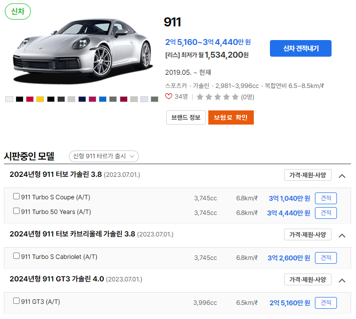Tick the 911 GT3 (A/T) checkbox
Image resolution: width=356 pixels, height=319 pixels.
pyautogui.click(x=16, y=301)
